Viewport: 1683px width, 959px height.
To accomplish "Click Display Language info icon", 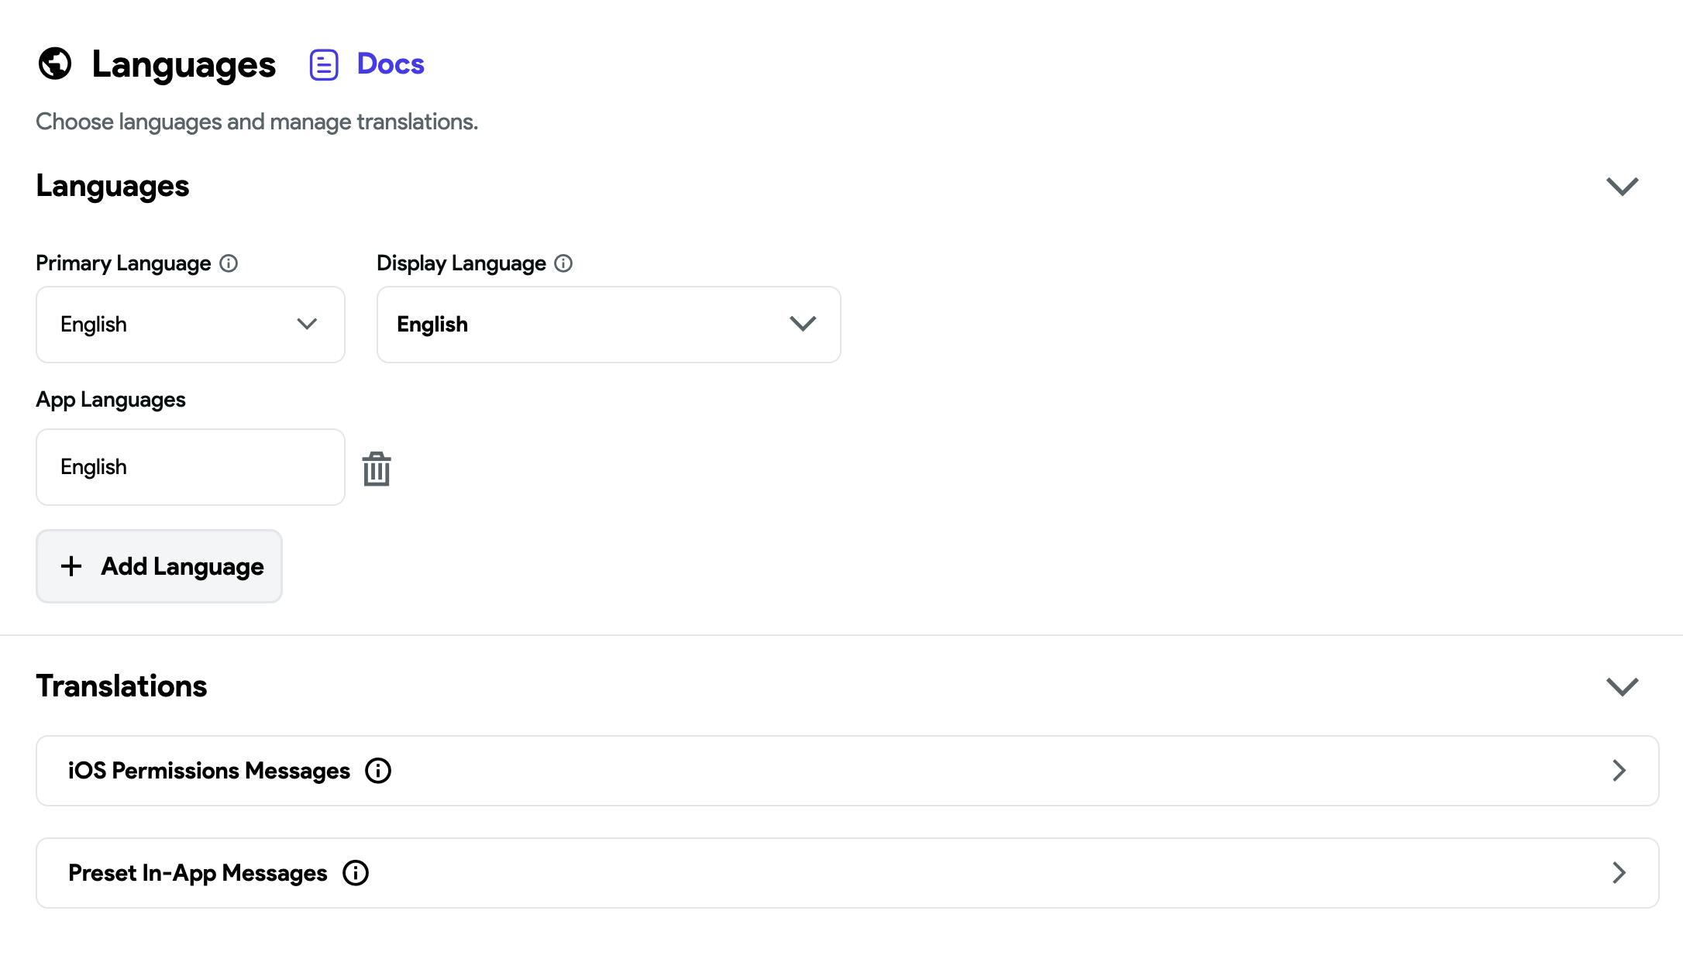I will [x=563, y=263].
